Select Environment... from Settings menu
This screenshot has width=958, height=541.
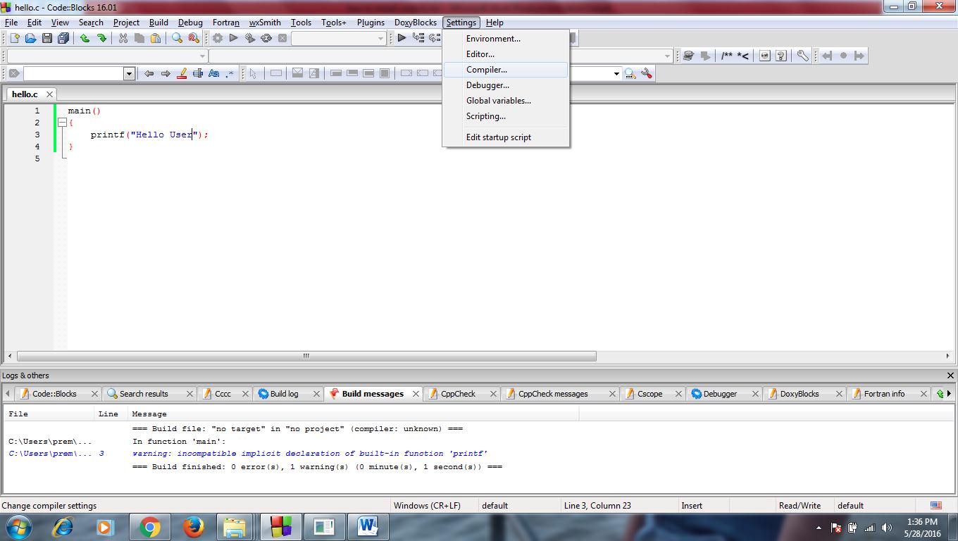pyautogui.click(x=506, y=39)
